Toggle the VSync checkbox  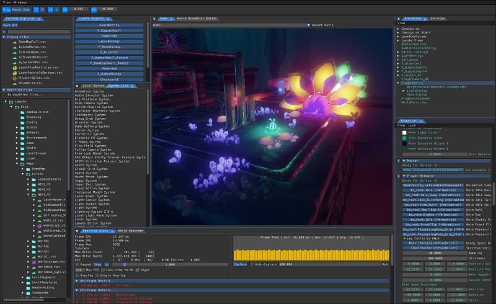coord(137,270)
